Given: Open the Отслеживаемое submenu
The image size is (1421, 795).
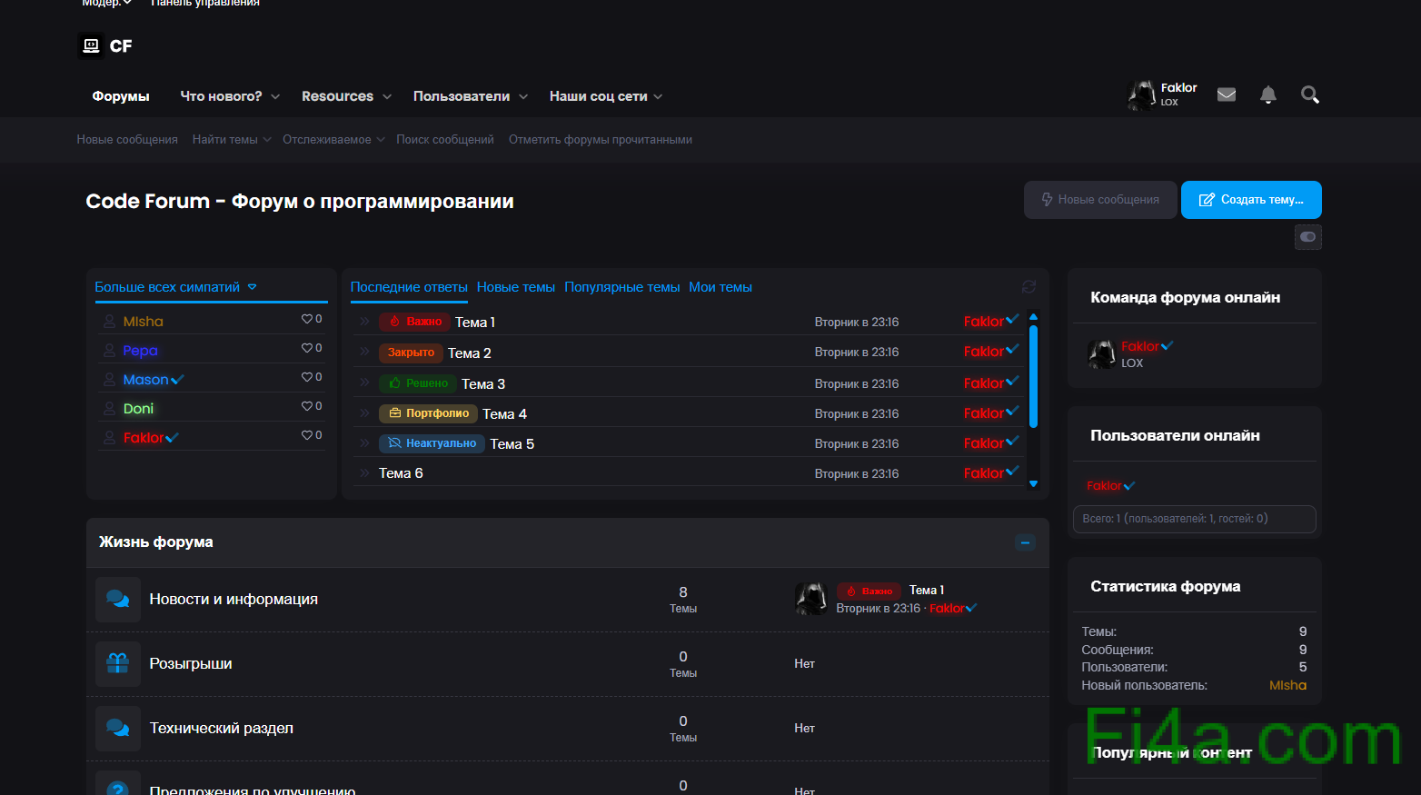Looking at the screenshot, I should (x=381, y=140).
